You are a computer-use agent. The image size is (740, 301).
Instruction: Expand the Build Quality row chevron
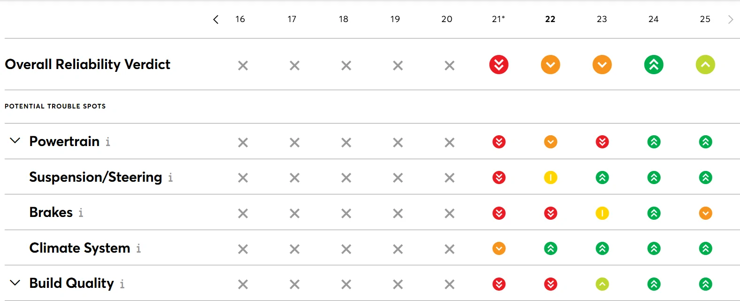(15, 283)
